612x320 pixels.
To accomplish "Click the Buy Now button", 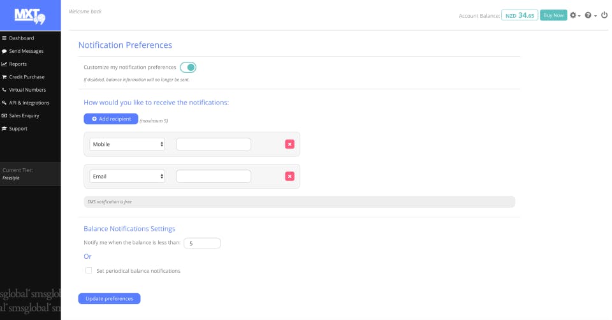I will coord(553,15).
